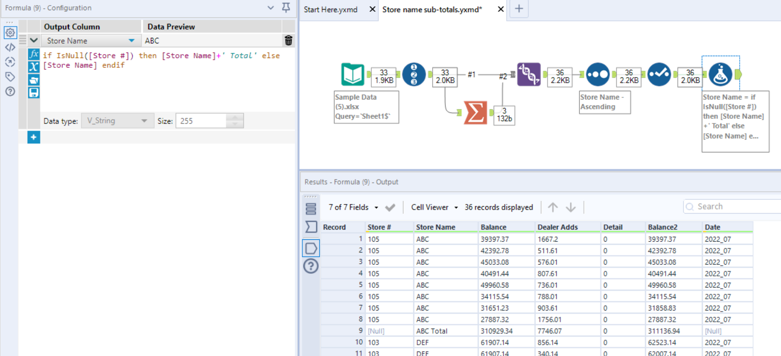This screenshot has width=781, height=356.
Task: Select the Formula tool on the canvas
Action: (720, 74)
